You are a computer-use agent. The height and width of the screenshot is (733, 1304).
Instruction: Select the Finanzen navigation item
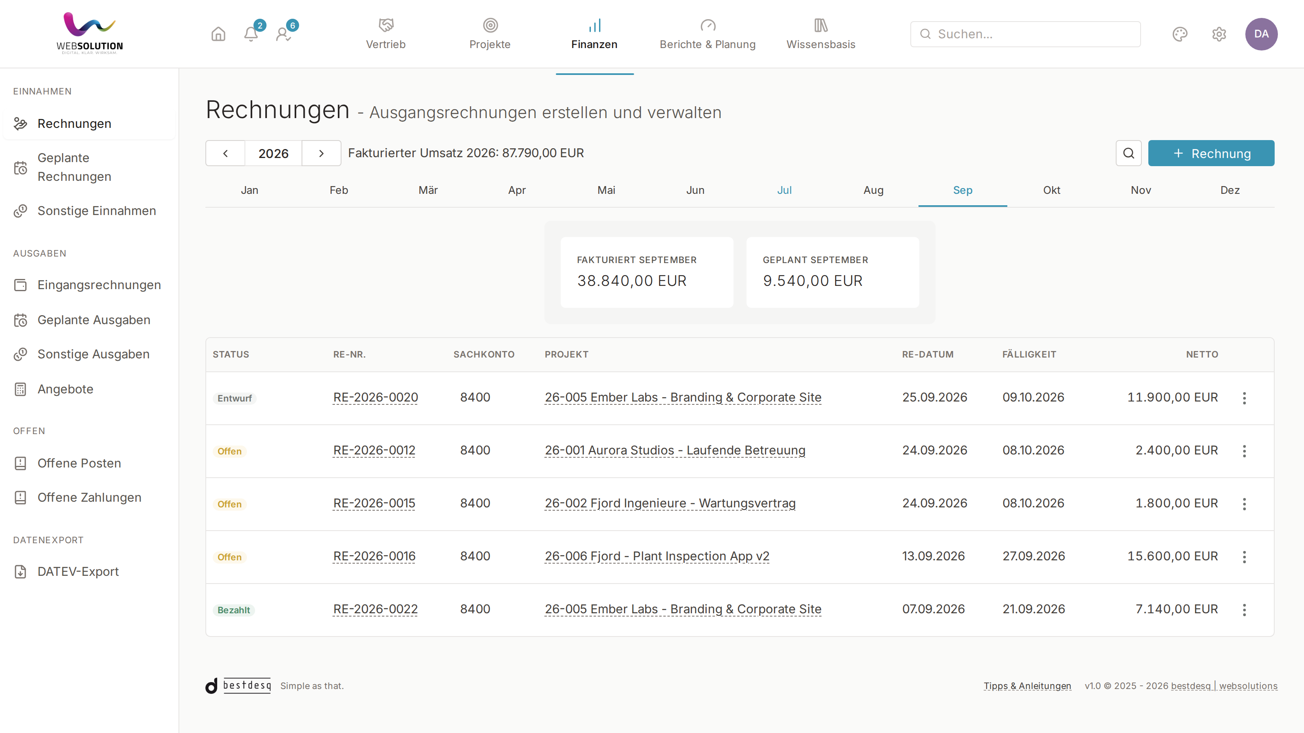coord(594,34)
